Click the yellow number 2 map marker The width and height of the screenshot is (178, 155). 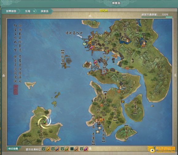(122, 102)
